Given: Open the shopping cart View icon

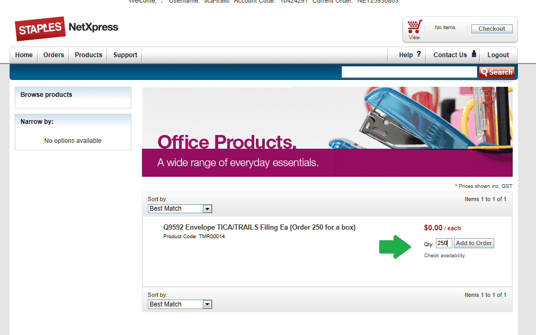Looking at the screenshot, I should coord(415,29).
